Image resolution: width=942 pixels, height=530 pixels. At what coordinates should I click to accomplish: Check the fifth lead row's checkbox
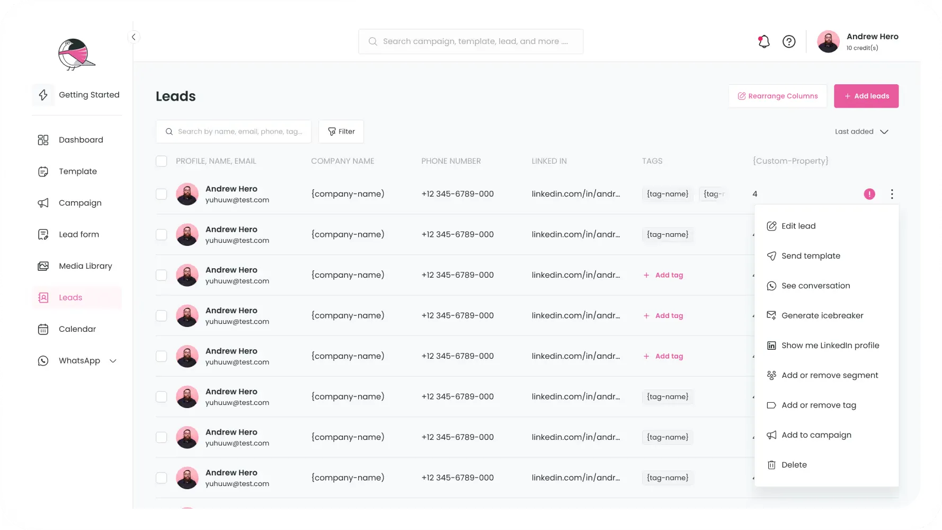pyautogui.click(x=162, y=356)
